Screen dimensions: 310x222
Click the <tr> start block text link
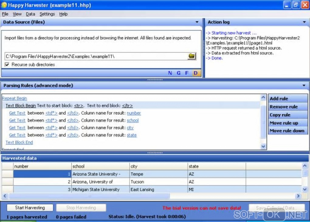[x=78, y=106]
